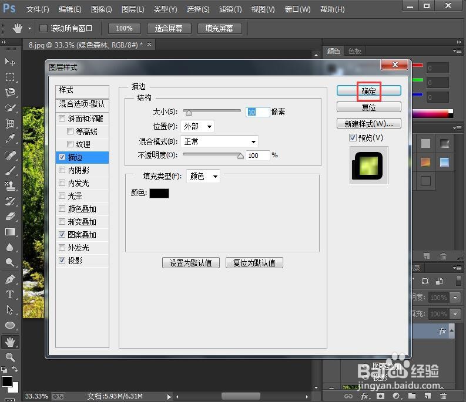Select the Dodge tool
The image size is (466, 402).
10,262
